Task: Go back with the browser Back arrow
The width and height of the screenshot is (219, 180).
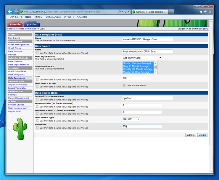Action: pos(10,12)
